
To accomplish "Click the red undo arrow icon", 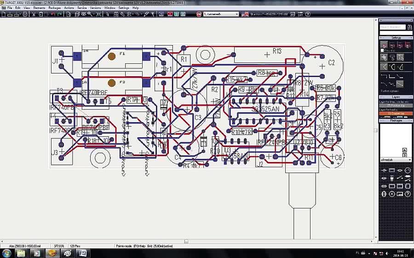I will click(53, 14).
